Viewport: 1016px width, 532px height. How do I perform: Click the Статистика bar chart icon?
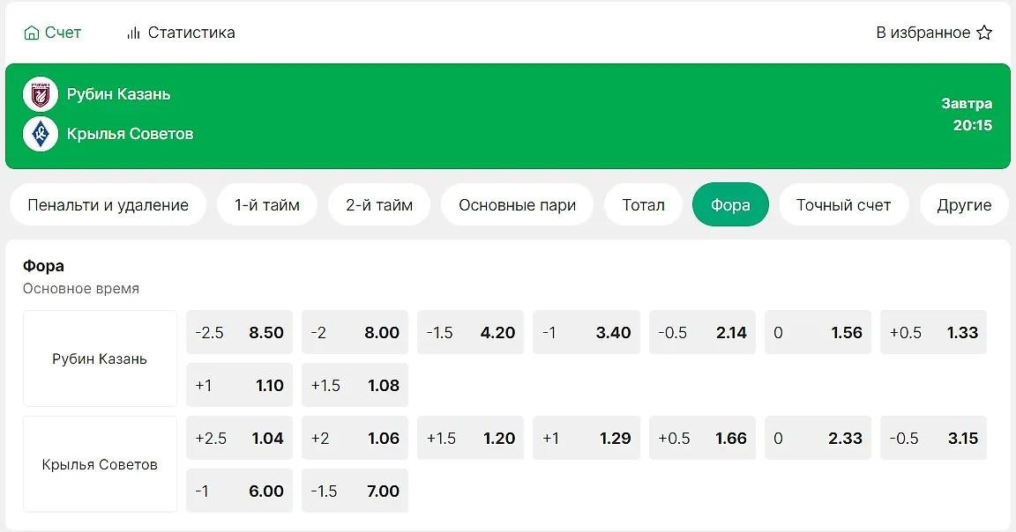pyautogui.click(x=133, y=33)
